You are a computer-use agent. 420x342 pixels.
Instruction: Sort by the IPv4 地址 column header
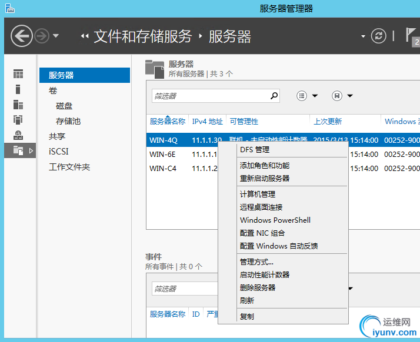pos(207,122)
